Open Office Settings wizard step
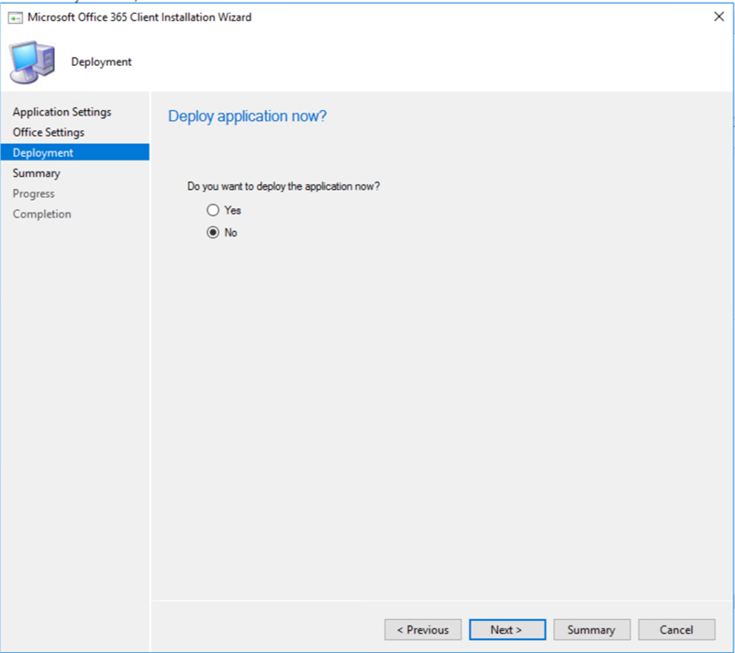Viewport: 735px width, 653px height. 49,133
